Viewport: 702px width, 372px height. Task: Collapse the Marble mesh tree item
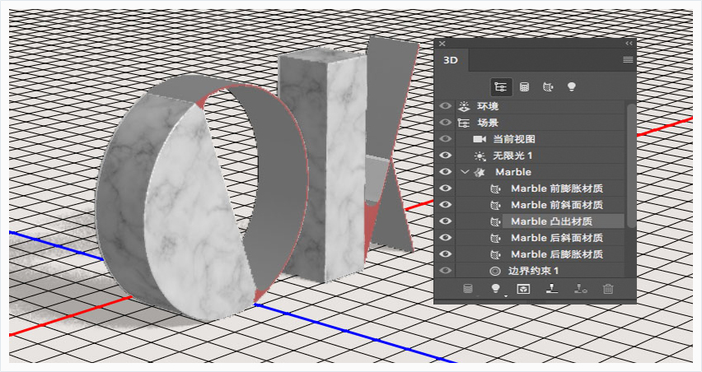tap(464, 172)
